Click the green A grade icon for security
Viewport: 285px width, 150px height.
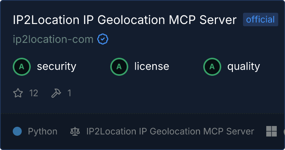tap(22, 67)
